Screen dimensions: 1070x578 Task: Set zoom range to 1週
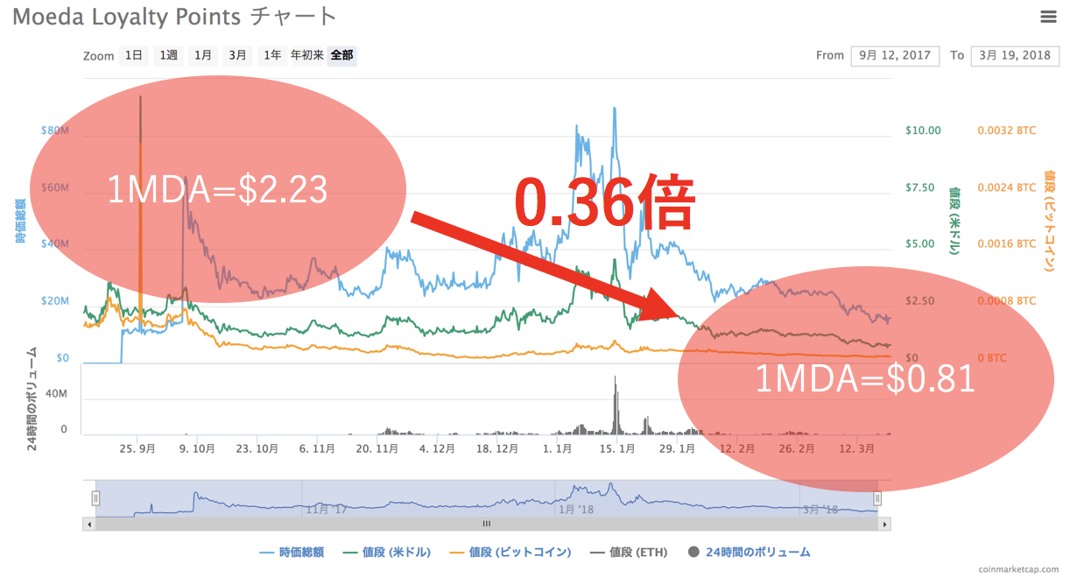[168, 55]
